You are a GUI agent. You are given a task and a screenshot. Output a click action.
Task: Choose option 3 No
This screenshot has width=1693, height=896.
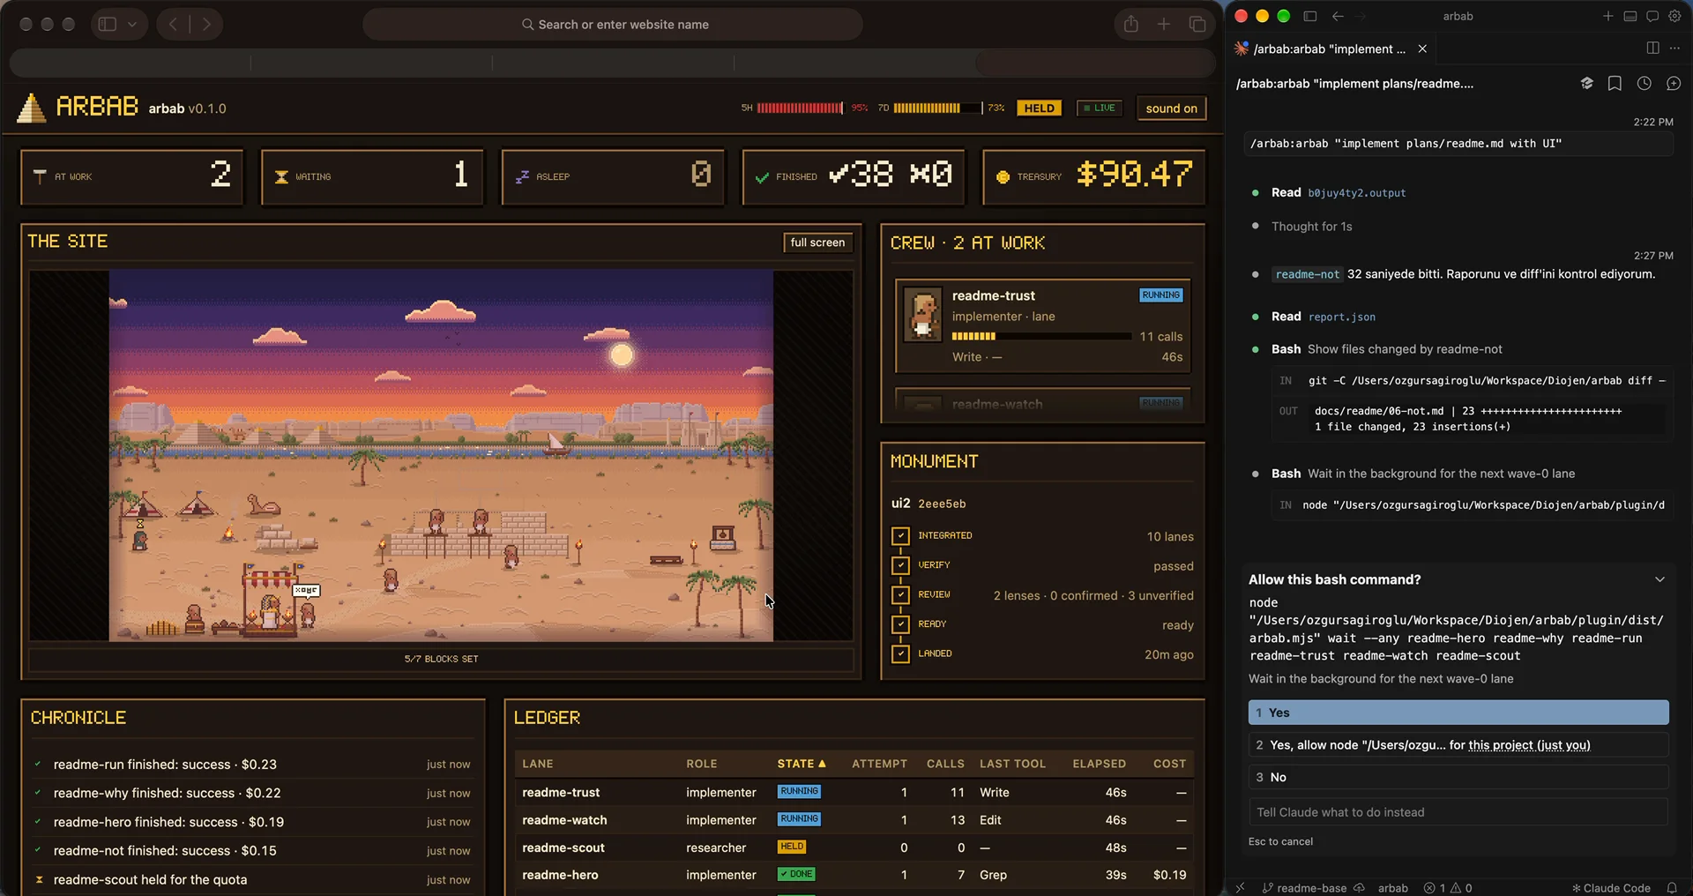point(1458,777)
